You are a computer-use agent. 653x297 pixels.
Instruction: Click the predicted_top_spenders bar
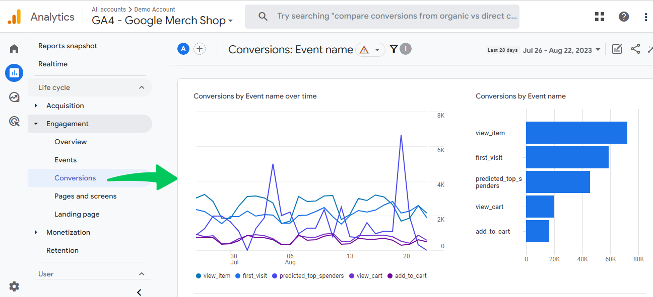coord(558,182)
